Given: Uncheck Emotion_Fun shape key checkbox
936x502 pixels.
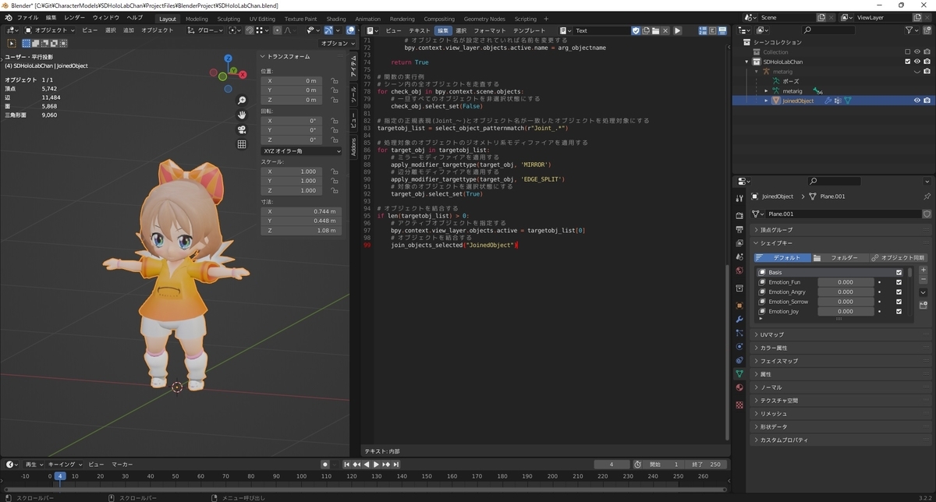Looking at the screenshot, I should (899, 282).
